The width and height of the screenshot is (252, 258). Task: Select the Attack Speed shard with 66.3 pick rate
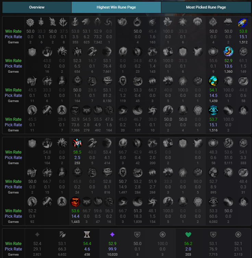tap(62, 234)
